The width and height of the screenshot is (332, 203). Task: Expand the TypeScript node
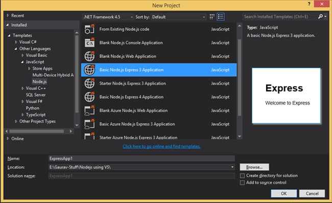22,115
